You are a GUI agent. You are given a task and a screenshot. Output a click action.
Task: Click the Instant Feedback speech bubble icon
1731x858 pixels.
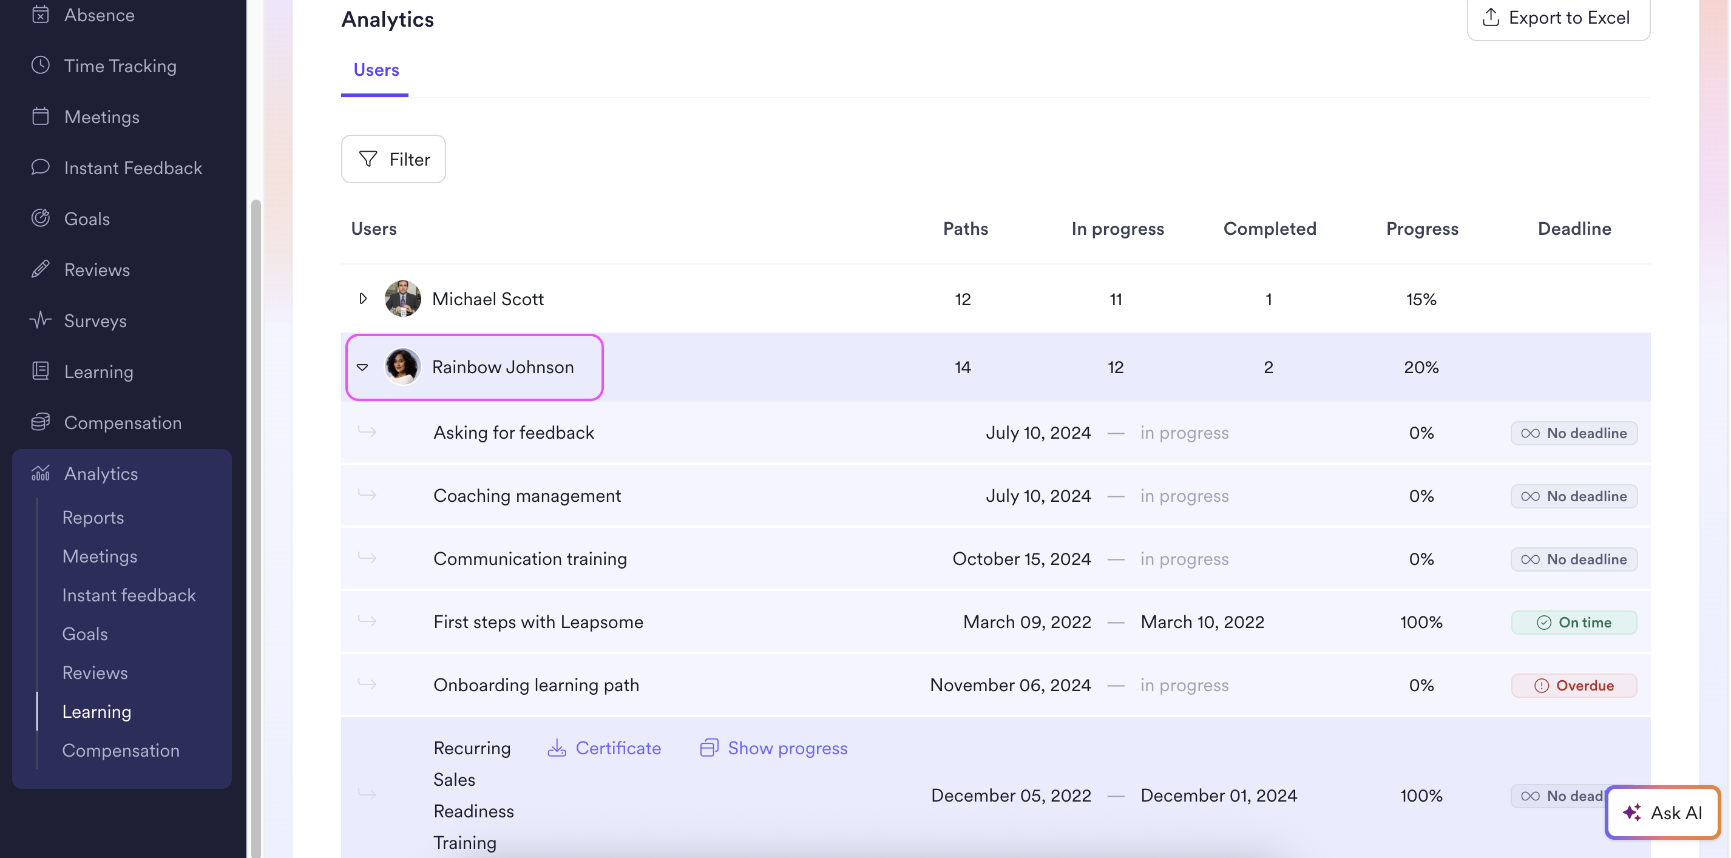point(40,167)
